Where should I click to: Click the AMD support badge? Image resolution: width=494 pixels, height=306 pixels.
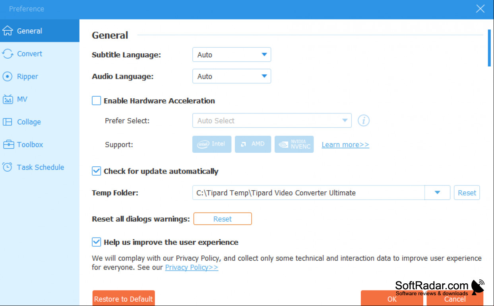[253, 144]
